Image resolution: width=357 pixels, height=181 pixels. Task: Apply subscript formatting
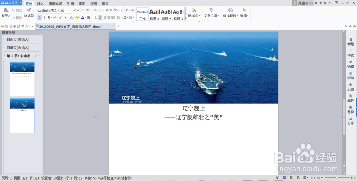coord(66,17)
